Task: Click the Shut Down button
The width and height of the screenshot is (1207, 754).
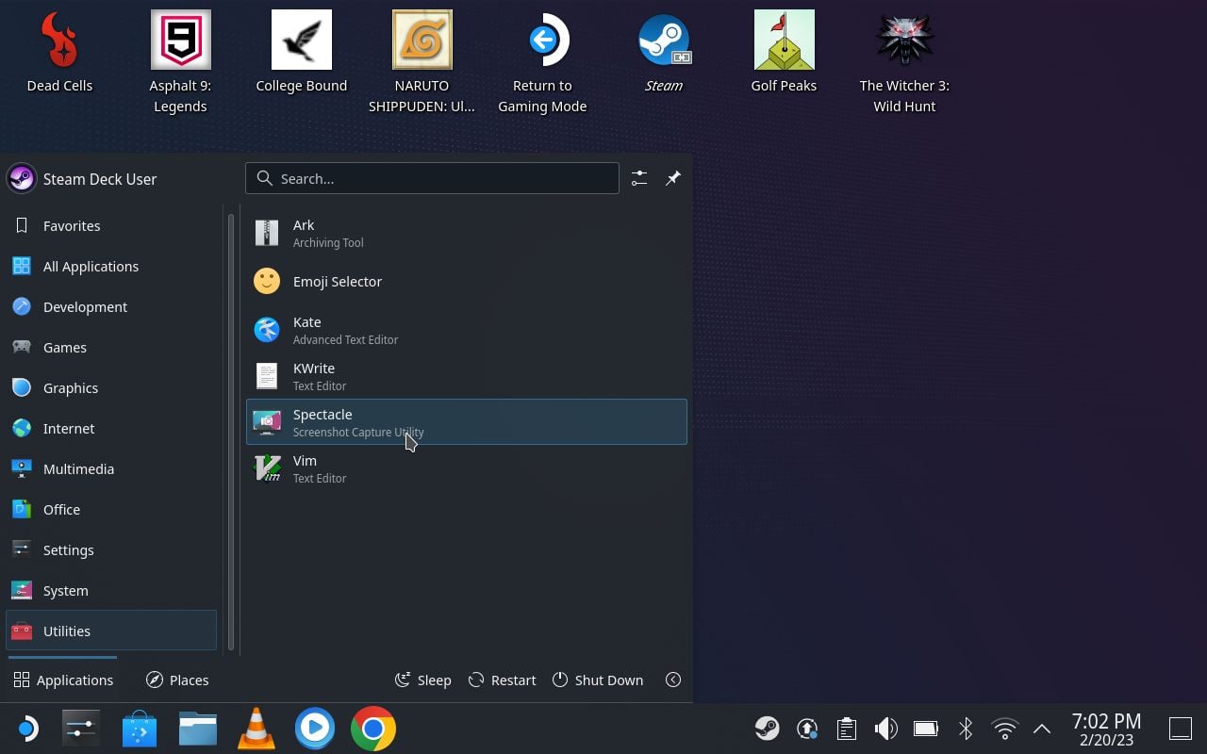Action: tap(598, 680)
